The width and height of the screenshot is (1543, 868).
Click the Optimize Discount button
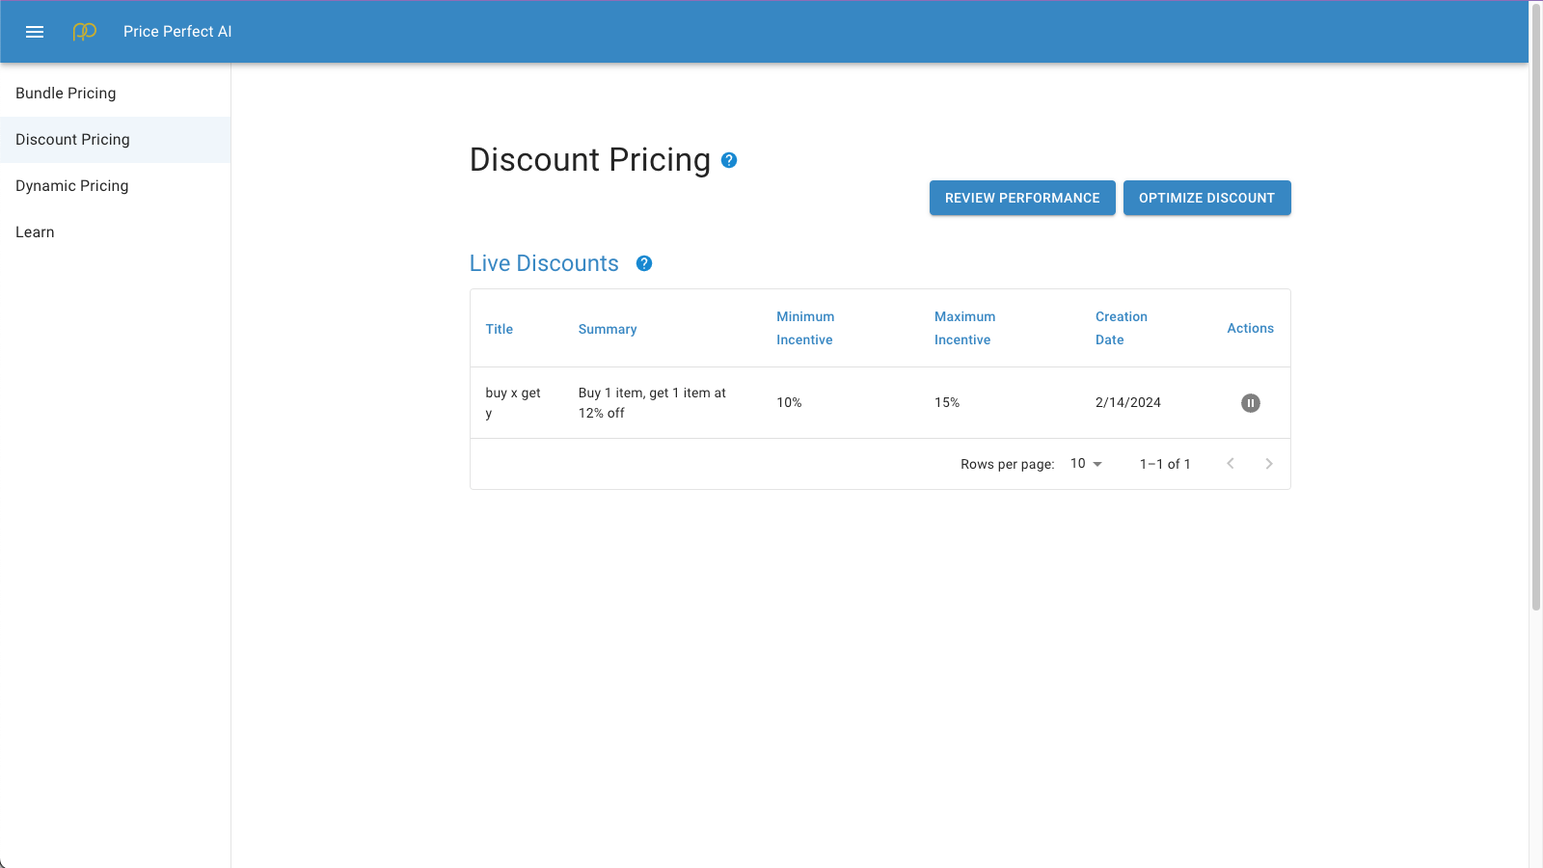(1206, 197)
